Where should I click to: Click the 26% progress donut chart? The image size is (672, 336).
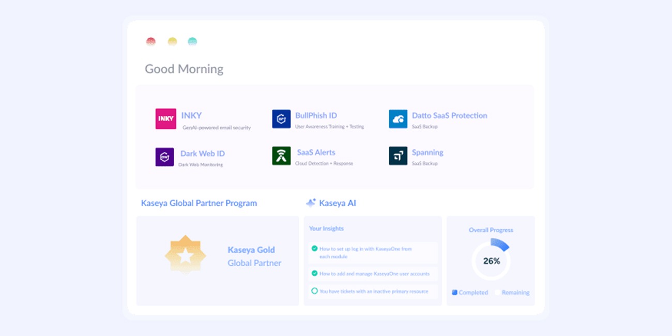491,261
